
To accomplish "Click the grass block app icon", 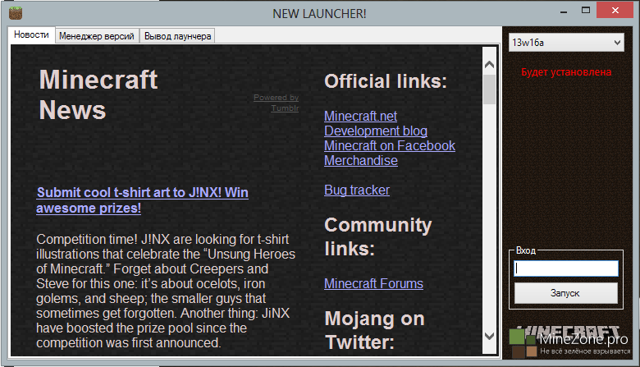I will click(x=15, y=13).
